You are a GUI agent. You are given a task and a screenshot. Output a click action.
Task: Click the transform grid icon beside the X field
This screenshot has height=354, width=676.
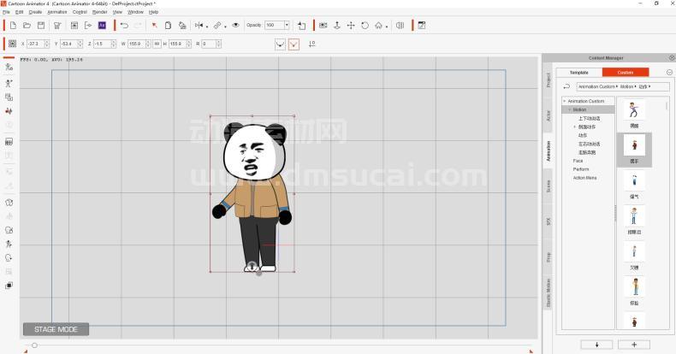[x=13, y=44]
